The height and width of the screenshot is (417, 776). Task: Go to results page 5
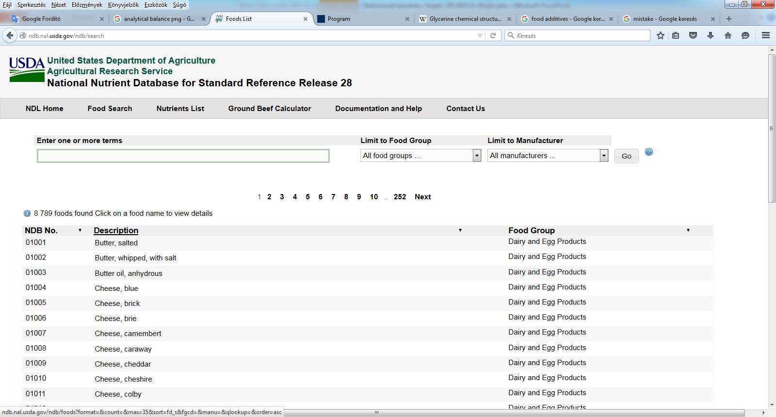pyautogui.click(x=307, y=197)
